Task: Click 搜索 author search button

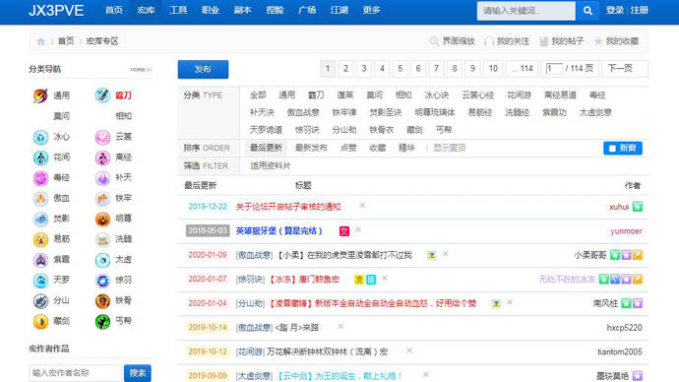Action: click(x=138, y=373)
